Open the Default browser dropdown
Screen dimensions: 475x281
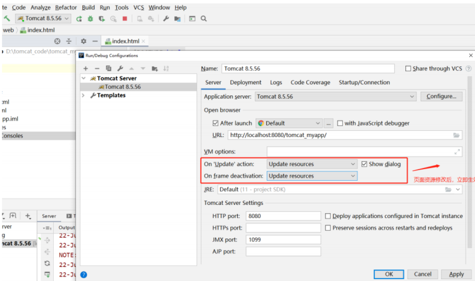[x=288, y=123]
